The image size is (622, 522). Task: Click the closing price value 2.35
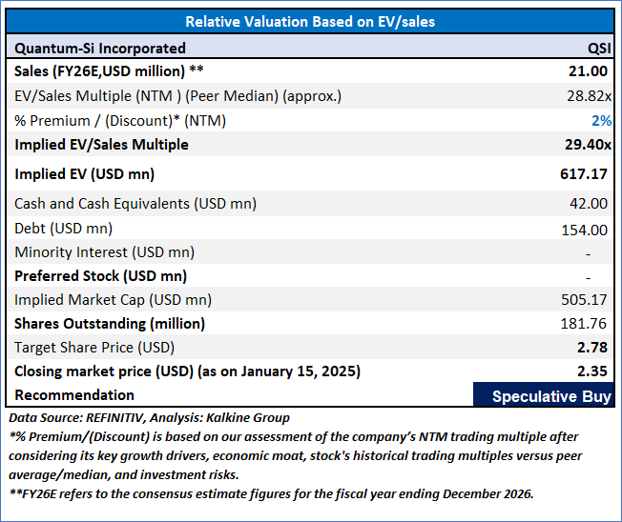click(592, 371)
